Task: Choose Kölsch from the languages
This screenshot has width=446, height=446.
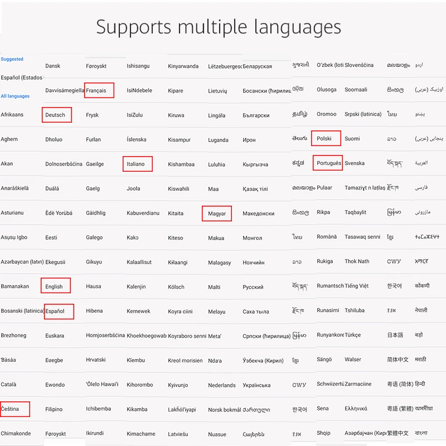Action: [x=176, y=287]
